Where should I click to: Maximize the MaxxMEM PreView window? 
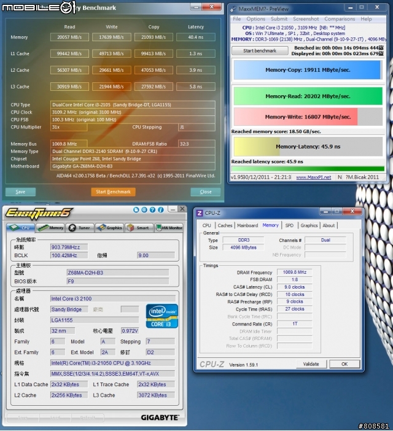click(x=362, y=7)
